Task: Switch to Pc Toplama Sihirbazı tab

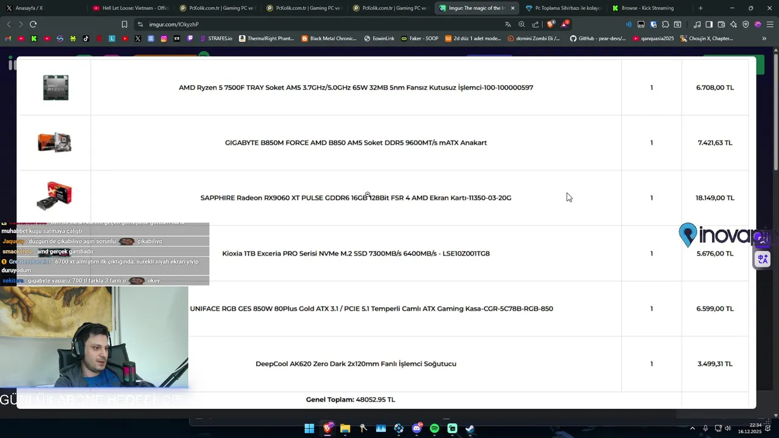Action: (x=563, y=8)
